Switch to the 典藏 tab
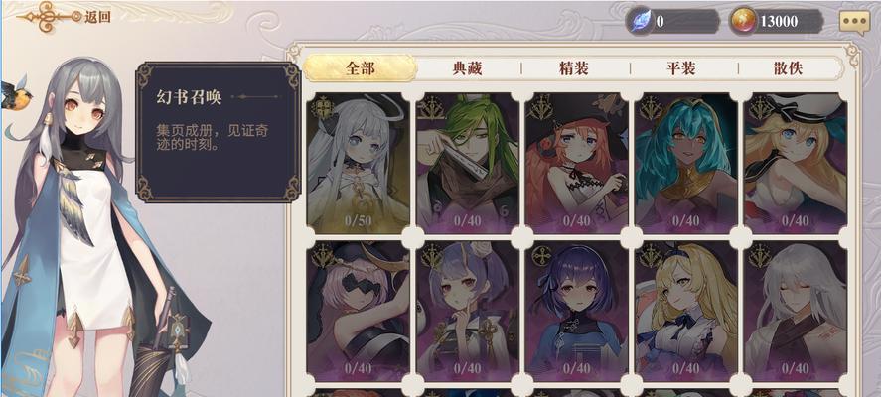Image resolution: width=881 pixels, height=397 pixels. click(468, 68)
